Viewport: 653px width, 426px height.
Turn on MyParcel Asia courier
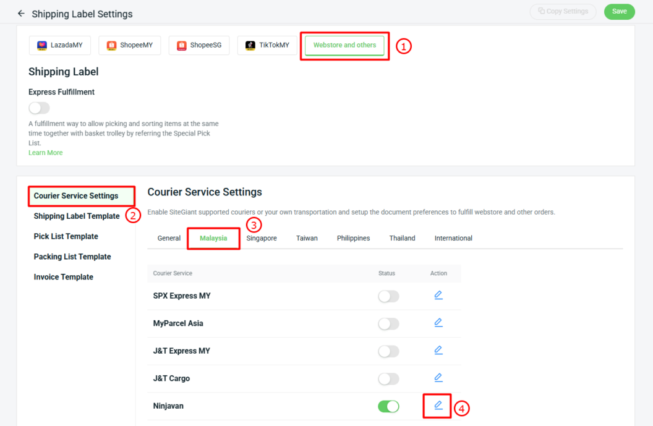(388, 323)
